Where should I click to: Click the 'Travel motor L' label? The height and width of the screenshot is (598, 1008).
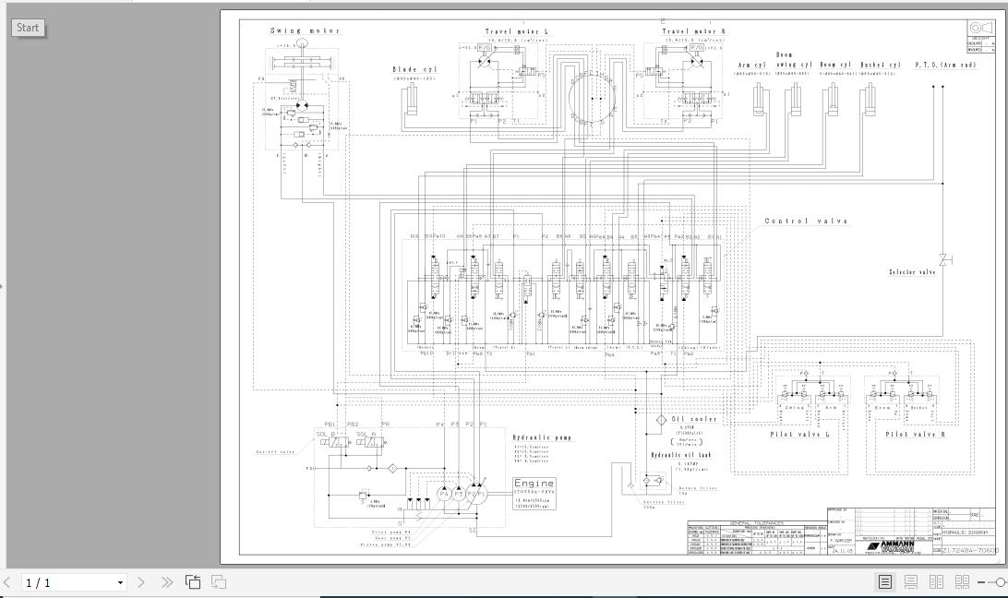[x=517, y=31]
